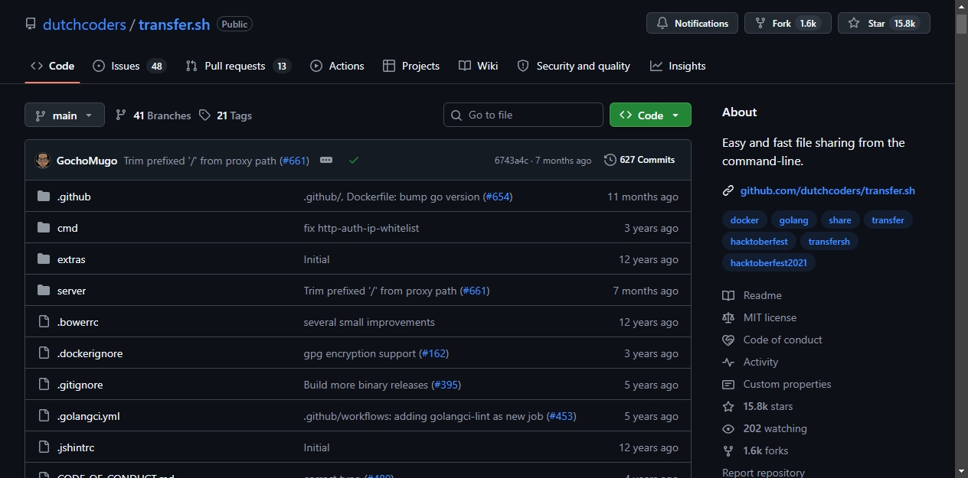Click the branches icon next to 41 Branches
968x478 pixels.
pos(121,115)
